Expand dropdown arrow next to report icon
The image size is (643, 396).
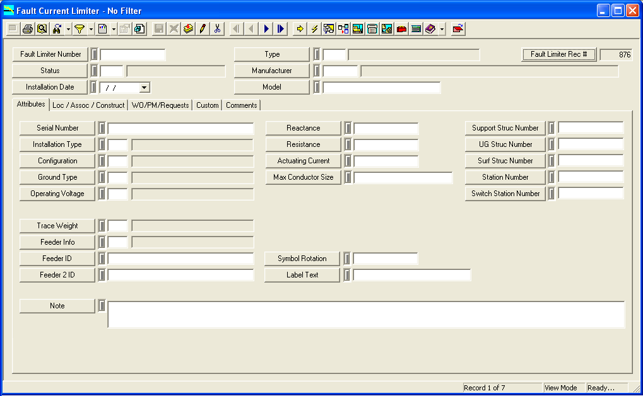click(x=114, y=29)
